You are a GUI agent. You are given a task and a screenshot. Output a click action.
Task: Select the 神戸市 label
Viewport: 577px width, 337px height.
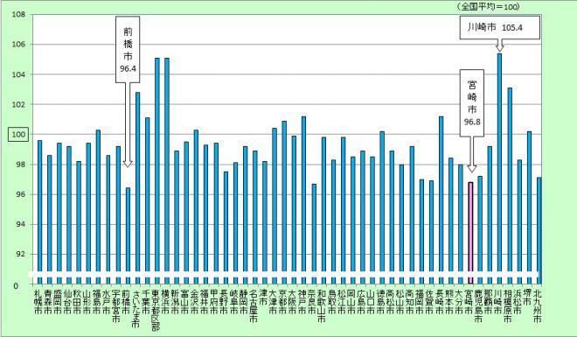tap(302, 302)
